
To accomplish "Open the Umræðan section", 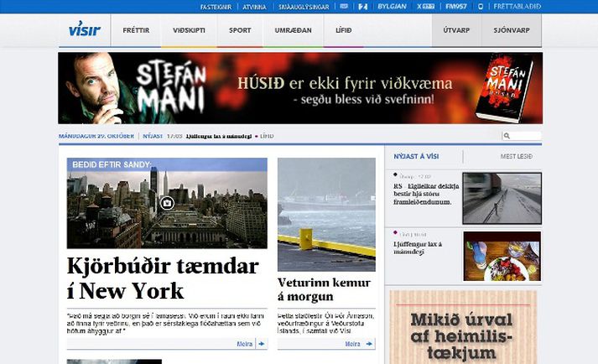I will [293, 30].
